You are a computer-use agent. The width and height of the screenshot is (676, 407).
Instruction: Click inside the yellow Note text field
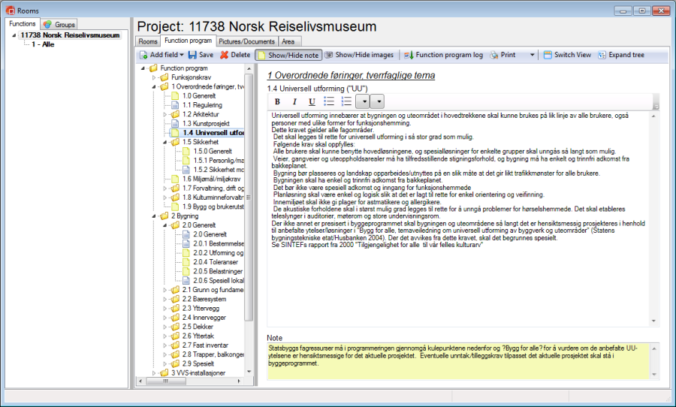pos(463,359)
